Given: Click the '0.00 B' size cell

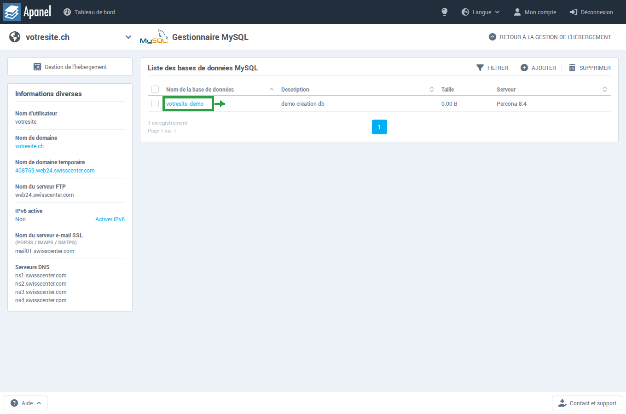Looking at the screenshot, I should [449, 103].
